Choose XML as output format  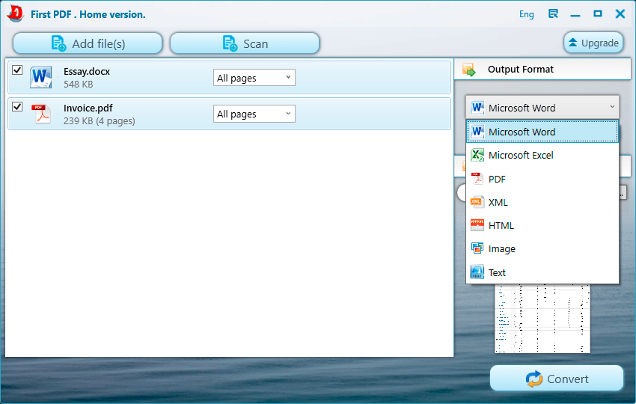point(542,202)
